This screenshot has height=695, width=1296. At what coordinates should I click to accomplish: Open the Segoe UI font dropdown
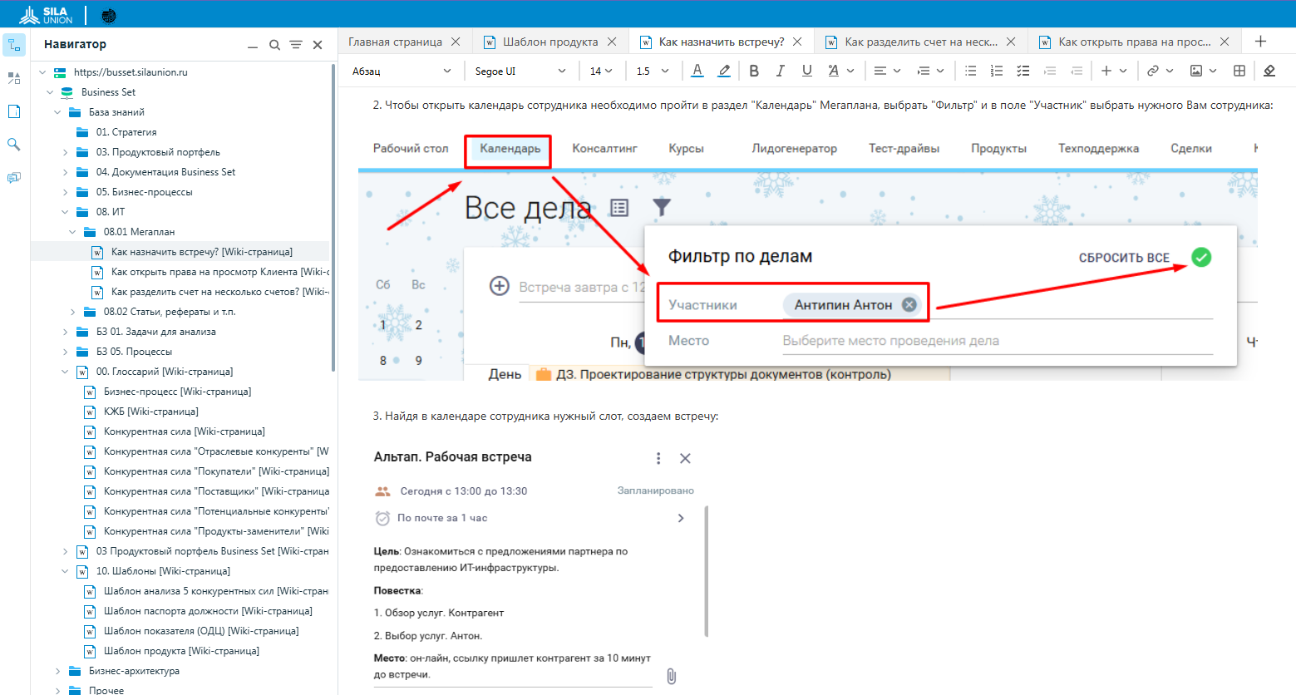coord(520,71)
